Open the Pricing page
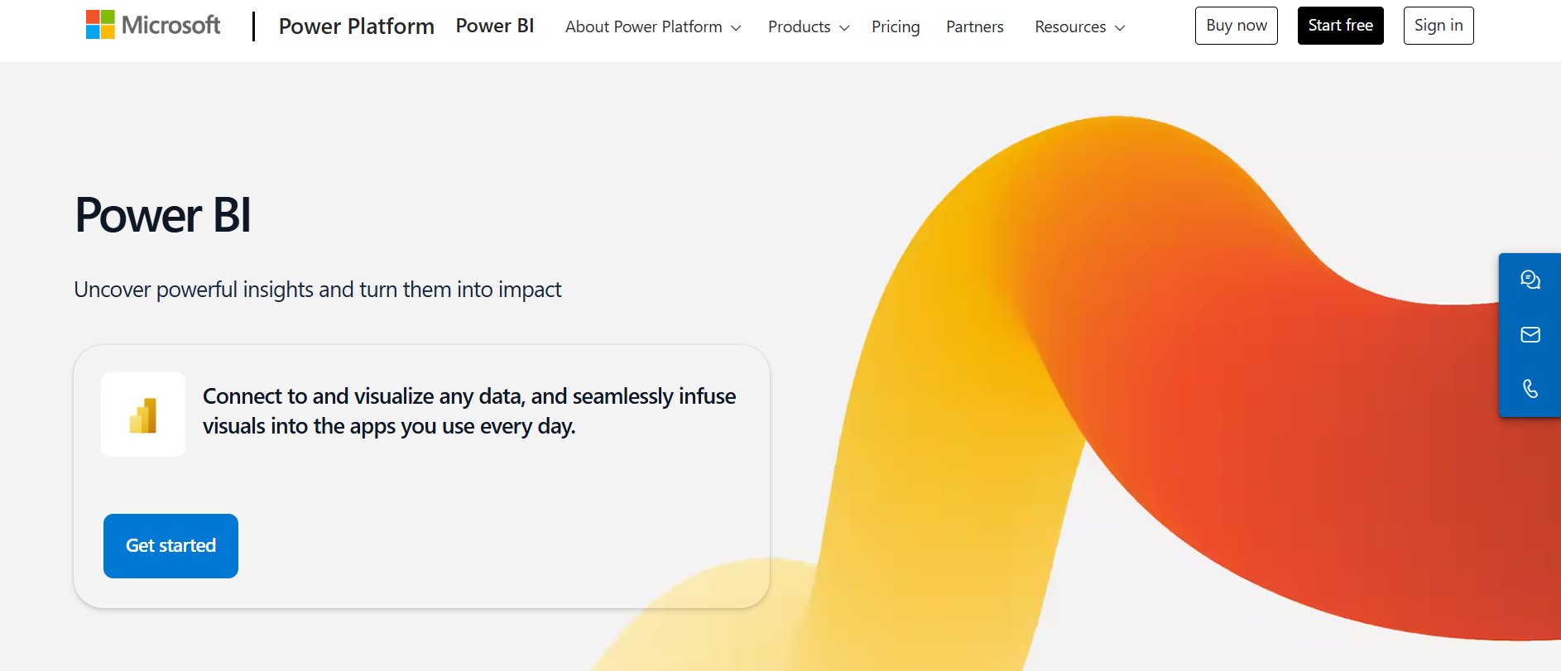 coord(896,26)
